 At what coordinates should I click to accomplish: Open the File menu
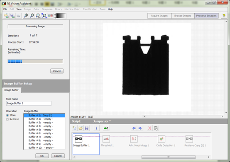click(5, 9)
